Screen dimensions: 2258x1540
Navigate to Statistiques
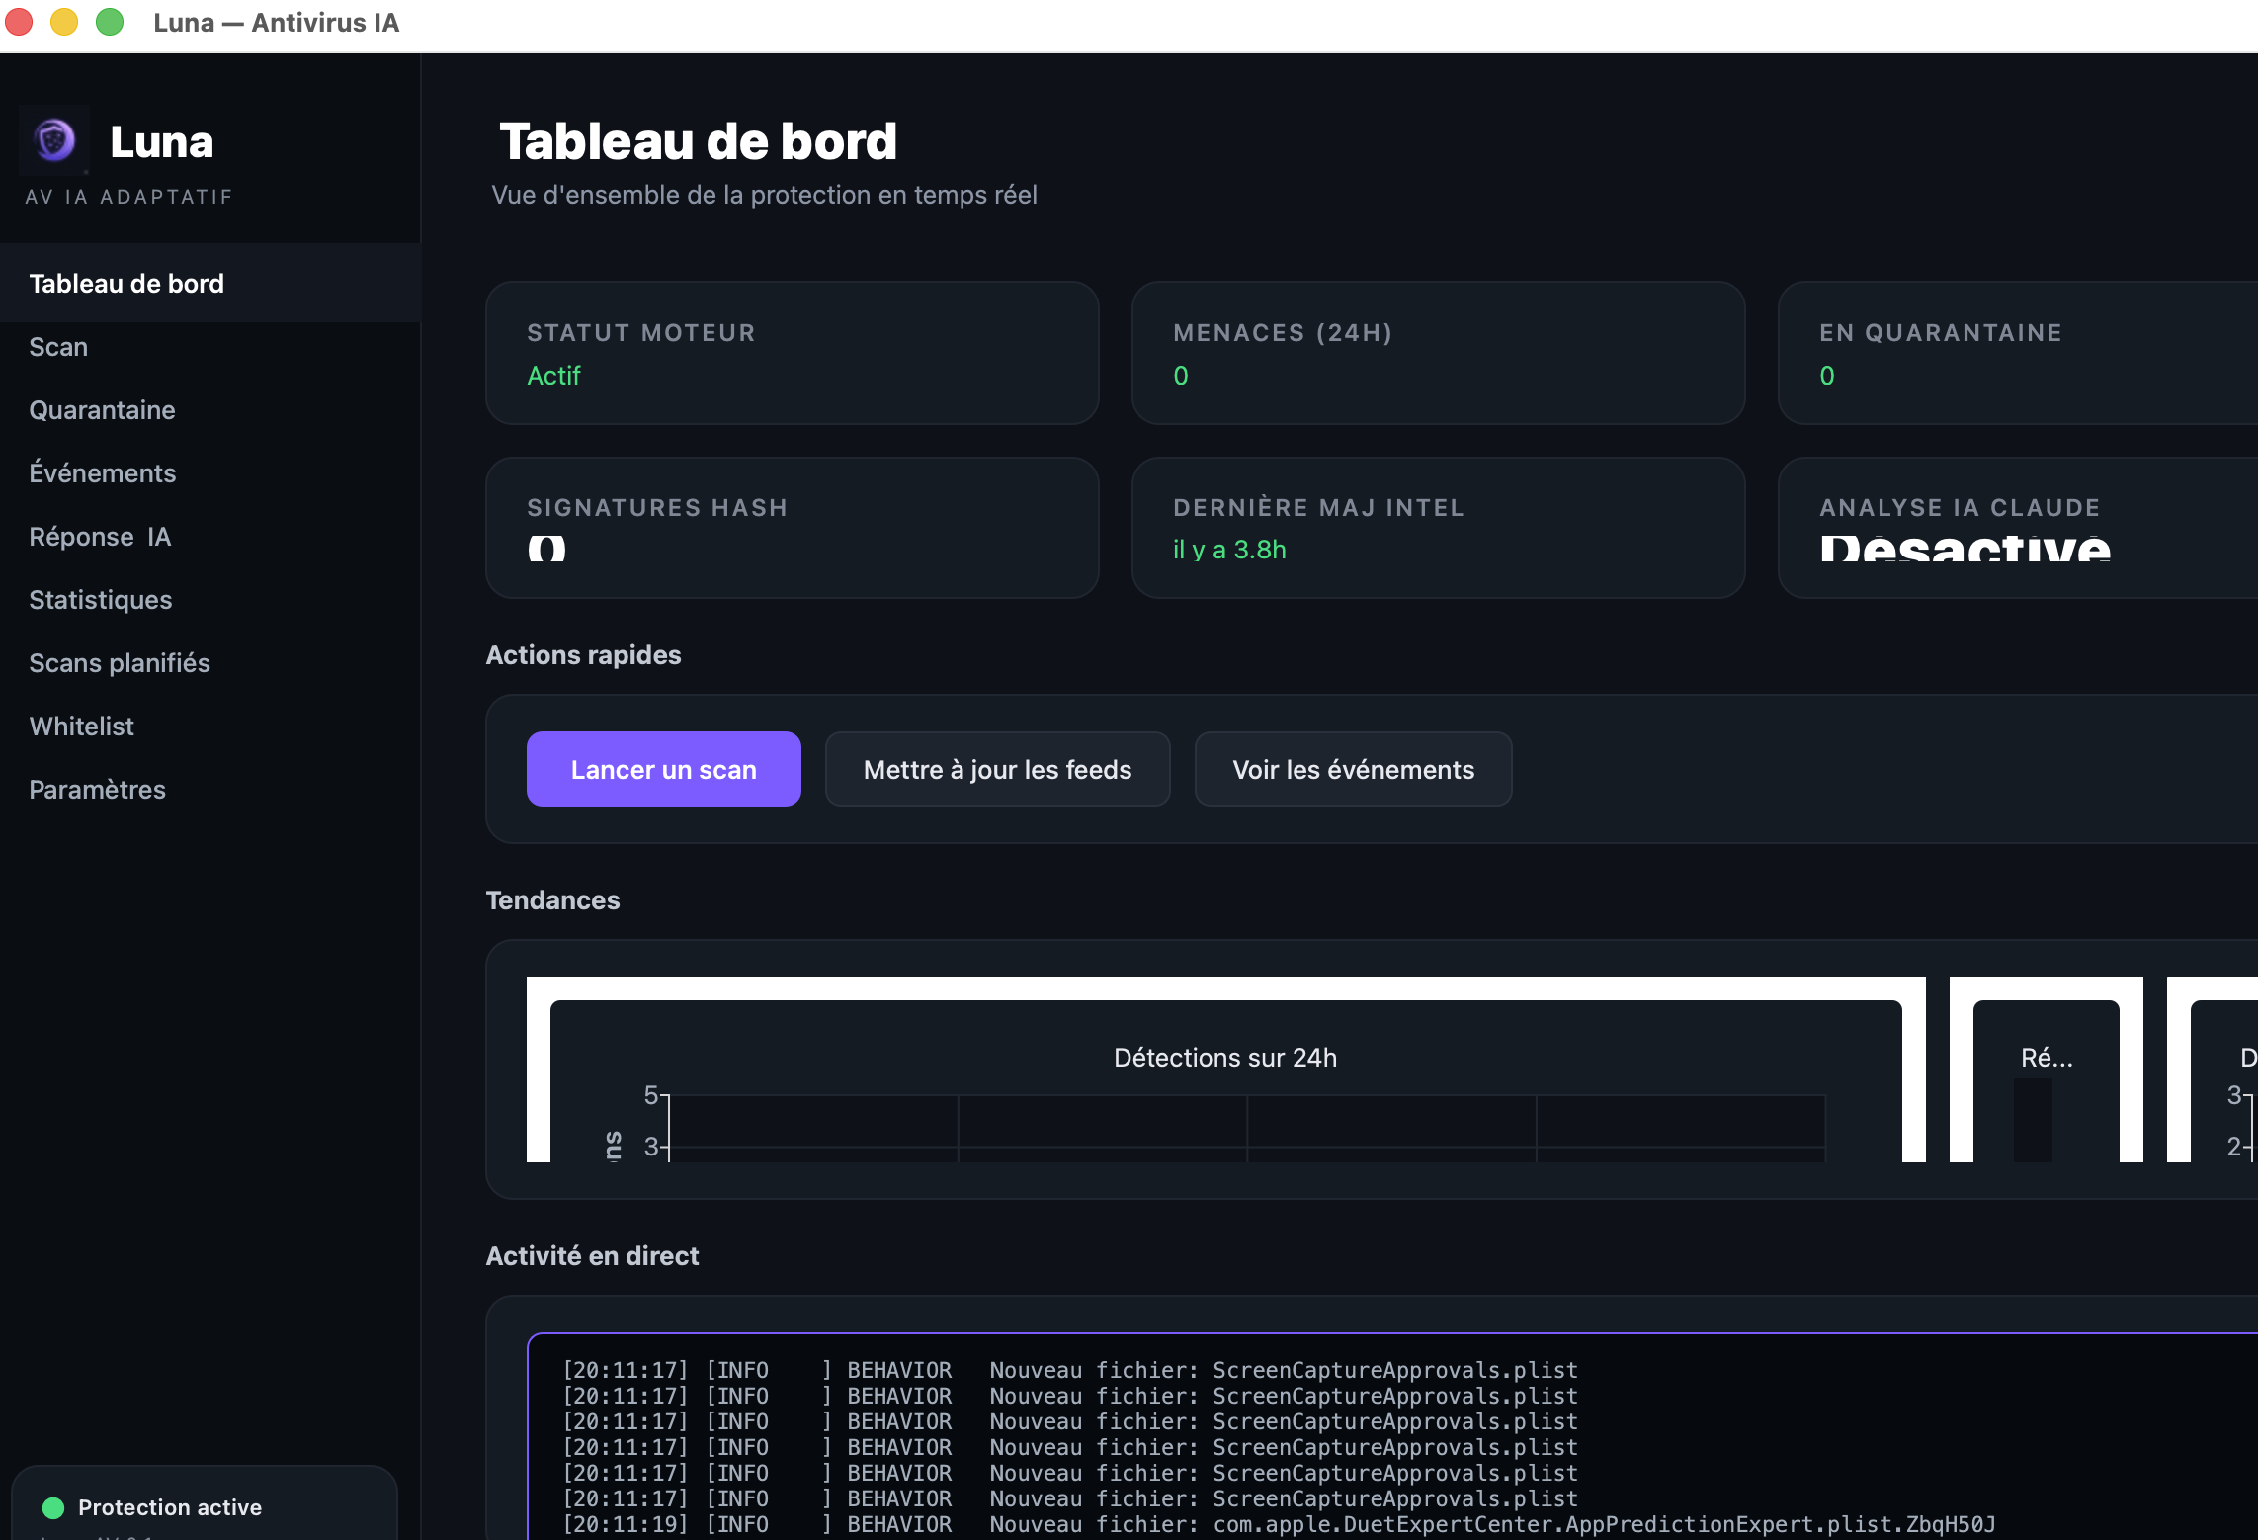coord(210,600)
